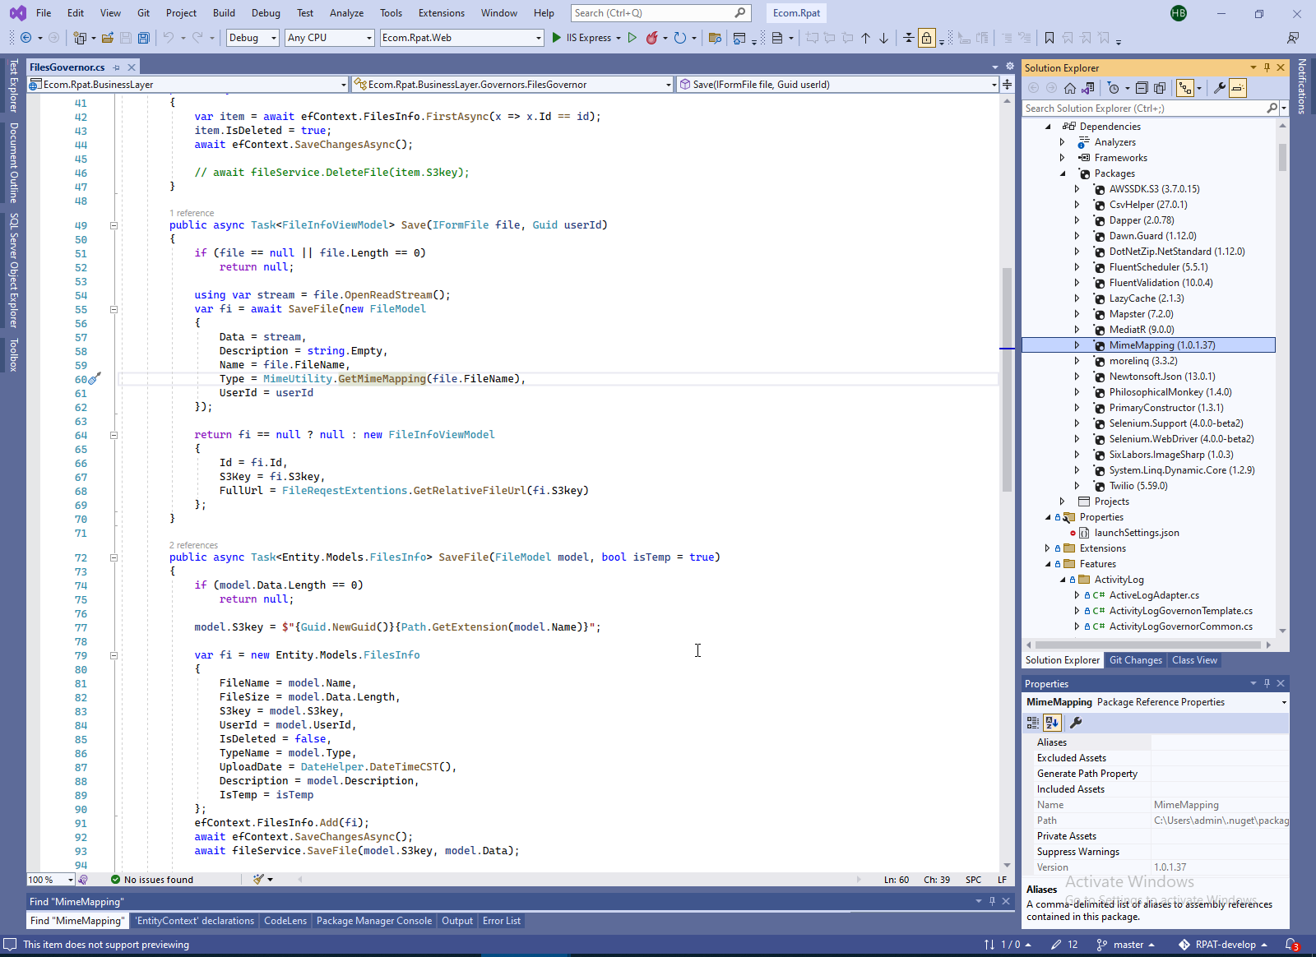Click the Home icon in Solution Explorer
Image resolution: width=1316 pixels, height=957 pixels.
coord(1070,88)
